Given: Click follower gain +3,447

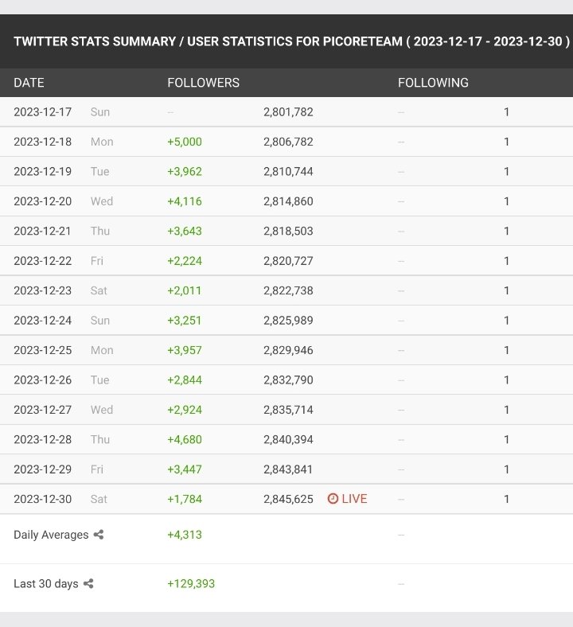Looking at the screenshot, I should click(x=185, y=469).
